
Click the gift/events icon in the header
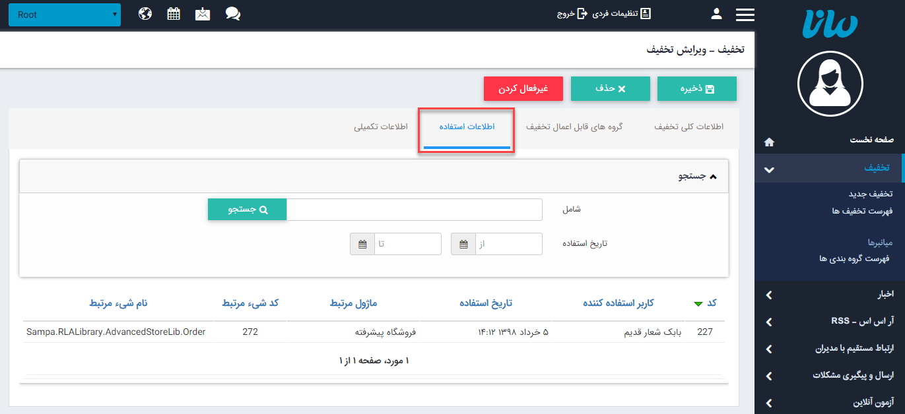201,13
